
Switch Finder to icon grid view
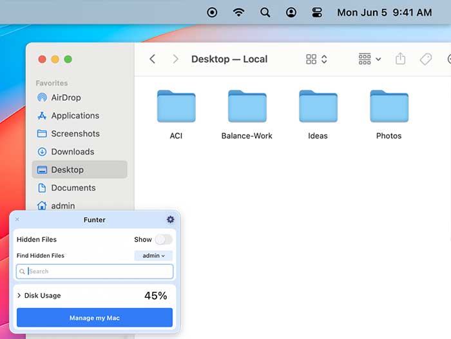pos(311,59)
